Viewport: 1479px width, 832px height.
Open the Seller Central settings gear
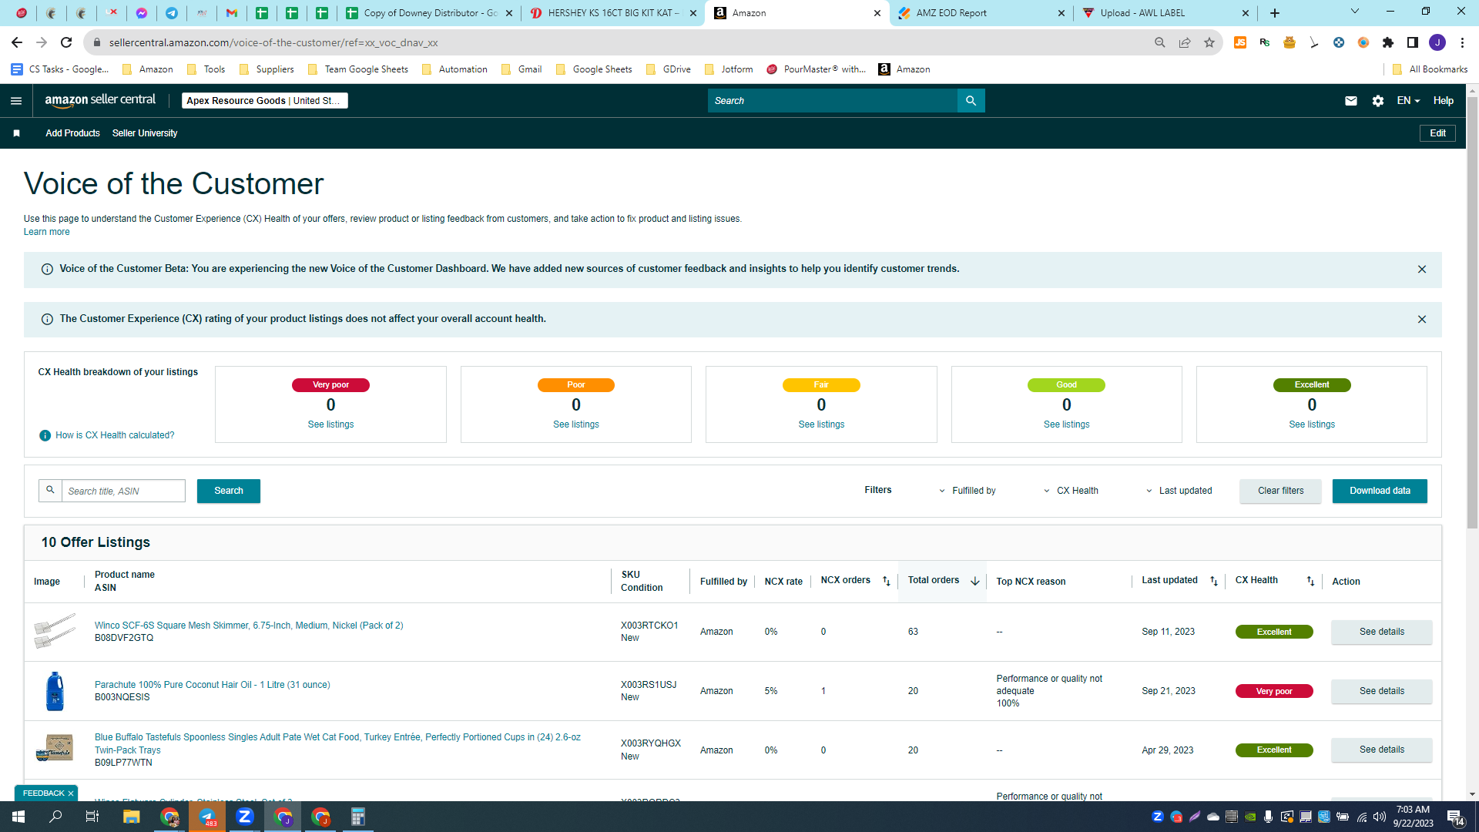tap(1378, 101)
